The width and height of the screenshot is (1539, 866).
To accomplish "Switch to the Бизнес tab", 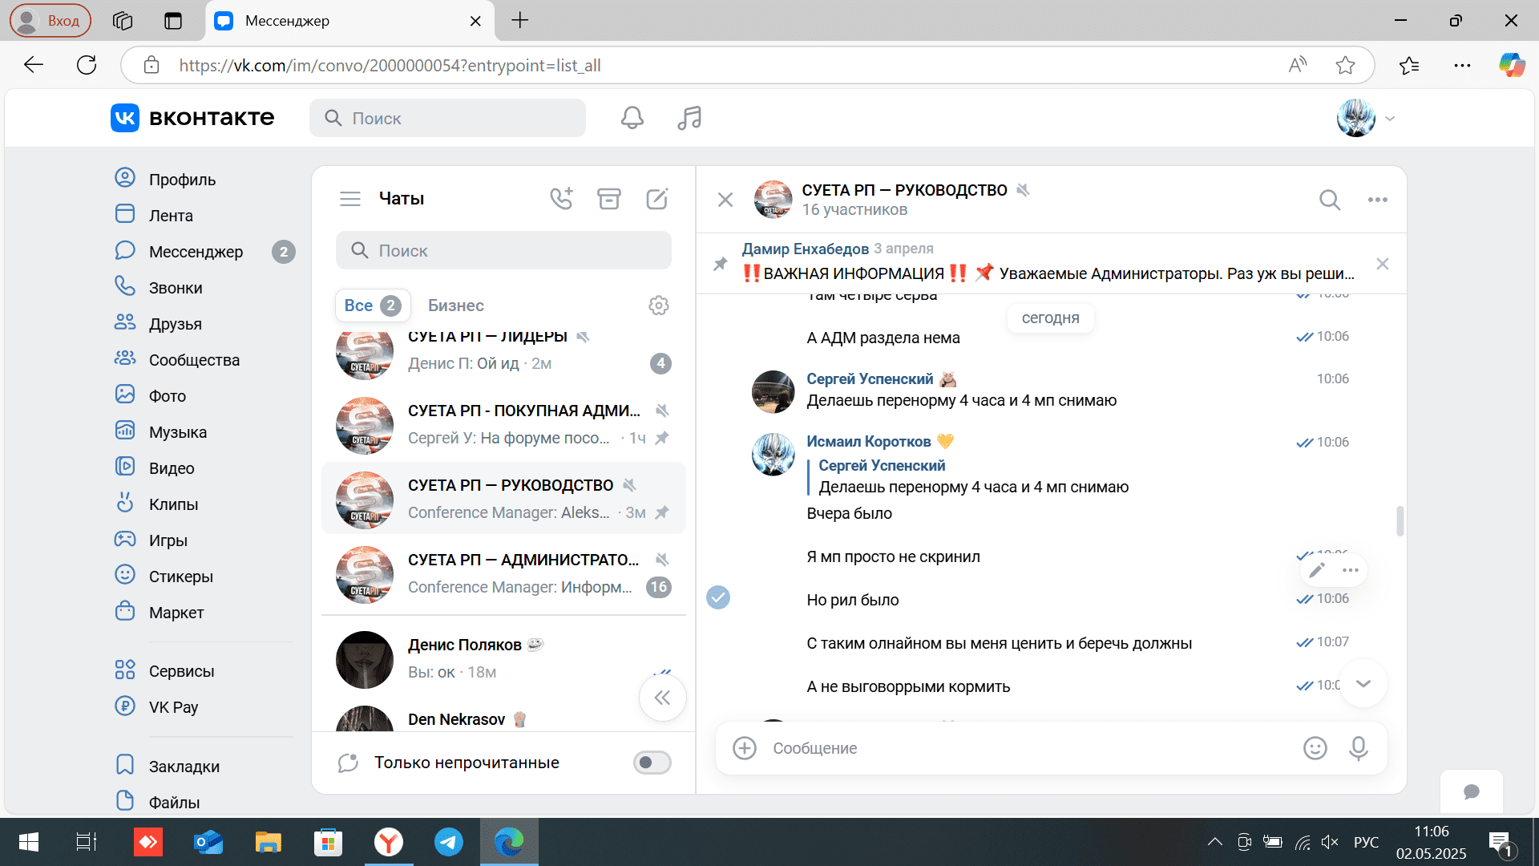I will tap(456, 306).
